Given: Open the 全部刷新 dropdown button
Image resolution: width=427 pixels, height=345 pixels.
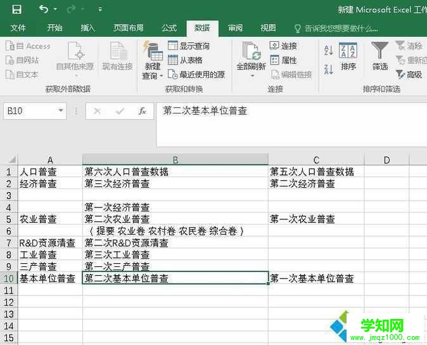Looking at the screenshot, I should click(251, 60).
